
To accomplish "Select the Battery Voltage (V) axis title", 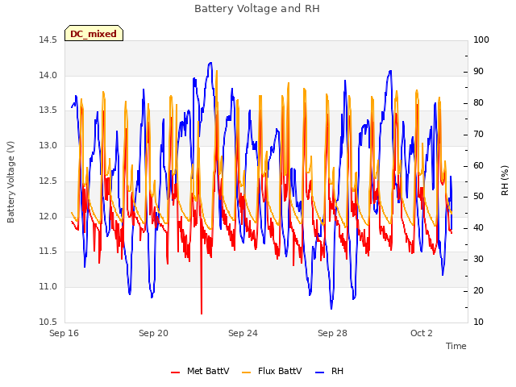I will (10, 182).
